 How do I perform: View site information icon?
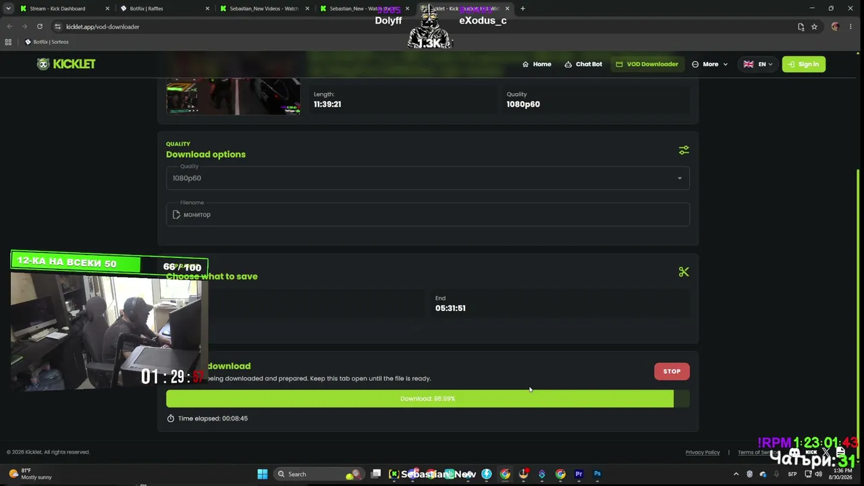click(57, 26)
